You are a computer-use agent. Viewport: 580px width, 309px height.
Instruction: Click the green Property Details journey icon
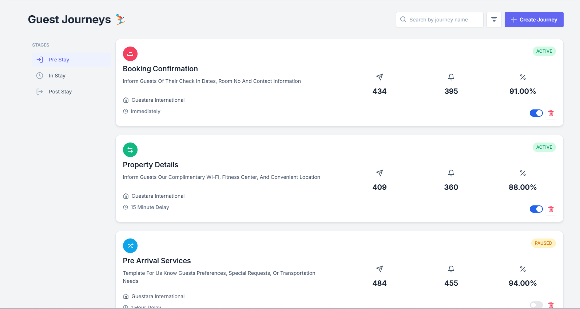[130, 150]
